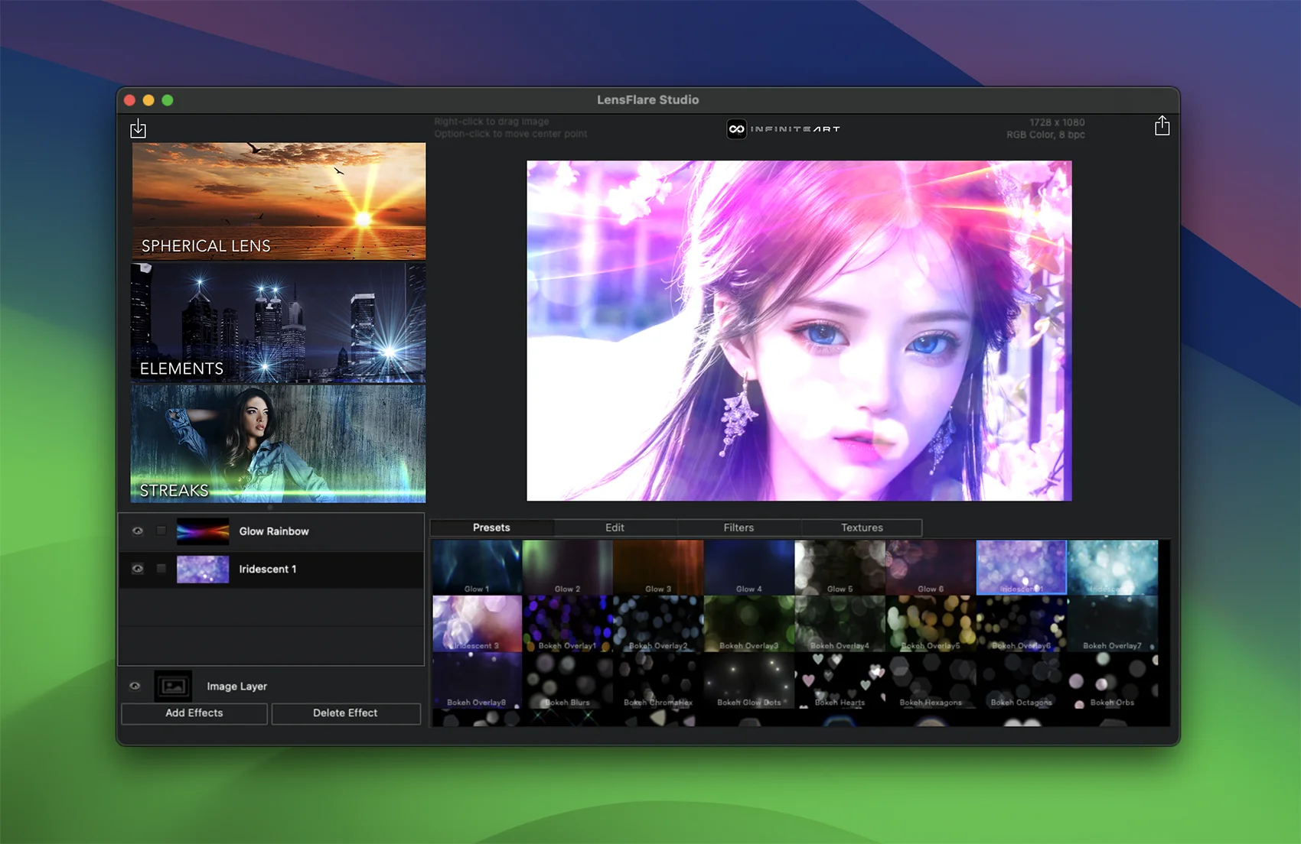Click the Iridescent 1 layer name

268,569
